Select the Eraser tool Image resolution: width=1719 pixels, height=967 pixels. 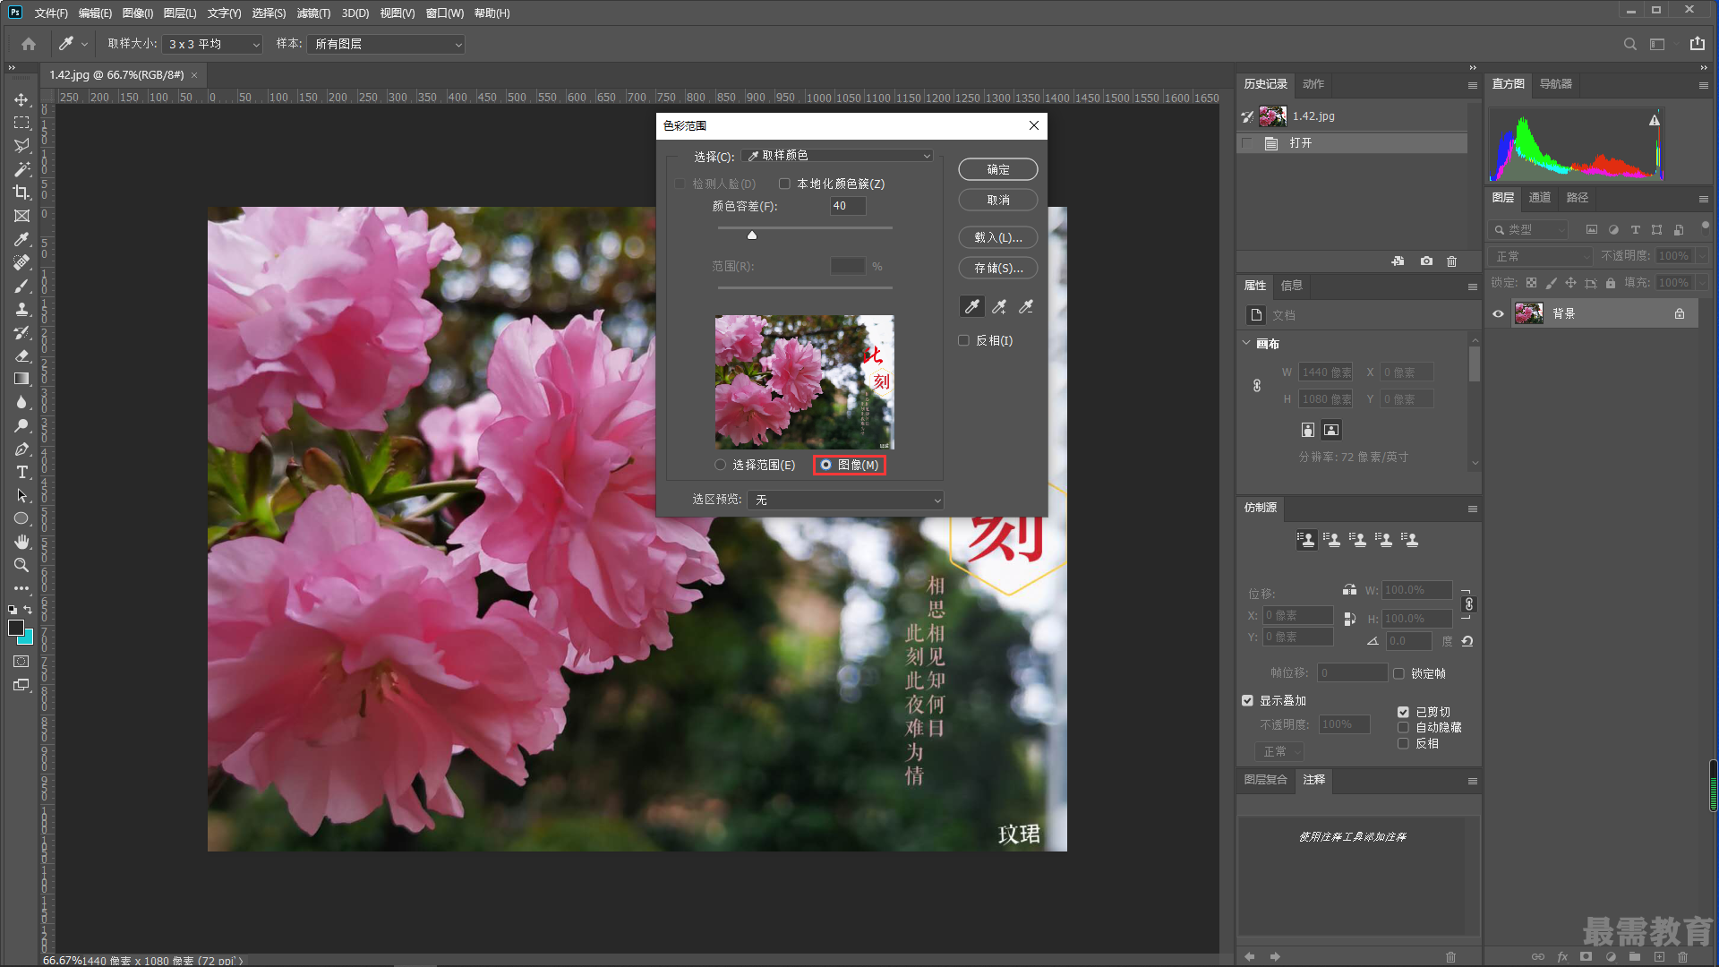point(21,355)
